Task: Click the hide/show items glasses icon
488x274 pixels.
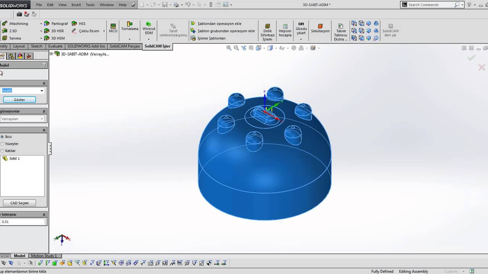Action: (282, 48)
